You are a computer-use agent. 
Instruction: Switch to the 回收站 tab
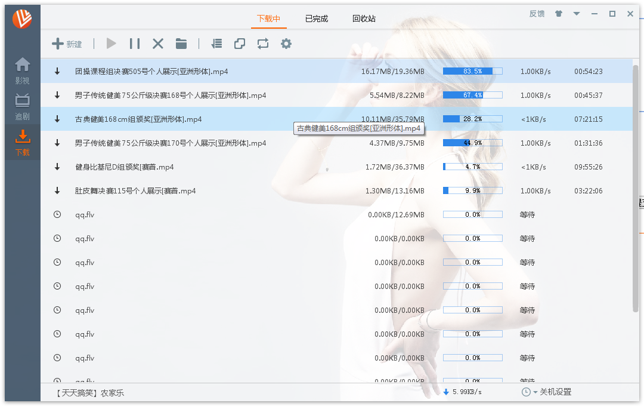pyautogui.click(x=364, y=19)
